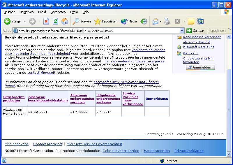The width and height of the screenshot is (233, 165).
Task: Click the Ga naar - link in sidebar
Action: pos(190,53)
